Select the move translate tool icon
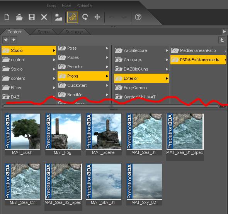The image size is (228, 214). pos(97,17)
